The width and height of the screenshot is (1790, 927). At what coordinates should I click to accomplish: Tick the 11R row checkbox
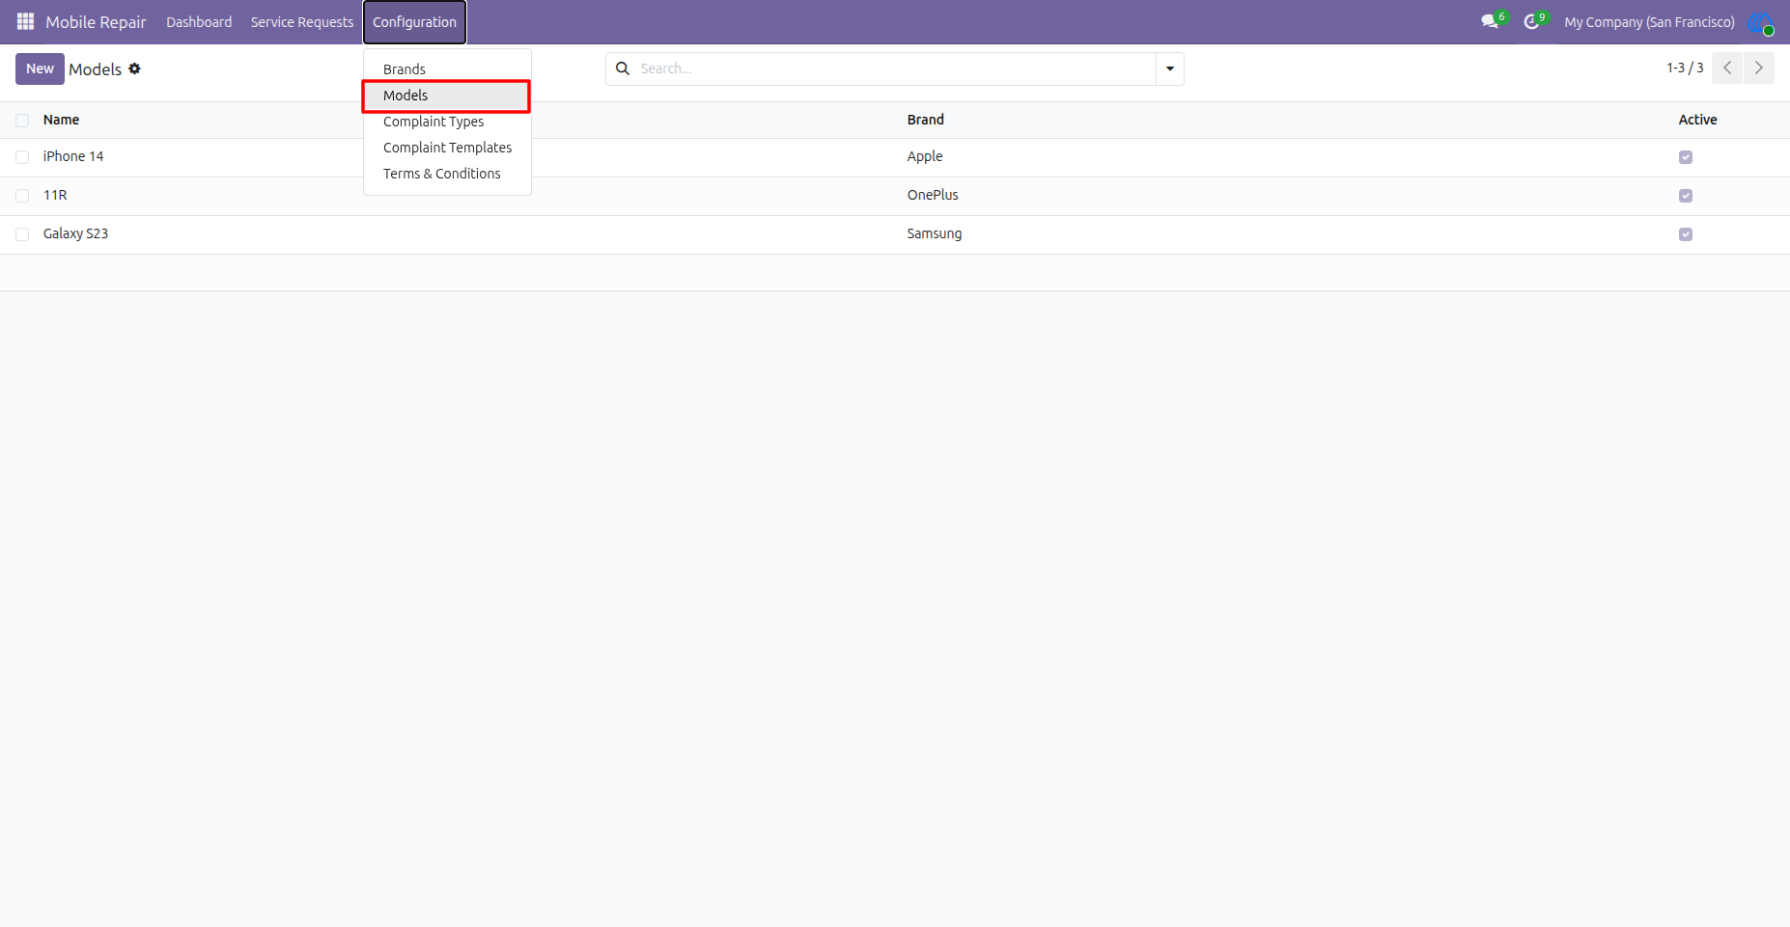(22, 196)
